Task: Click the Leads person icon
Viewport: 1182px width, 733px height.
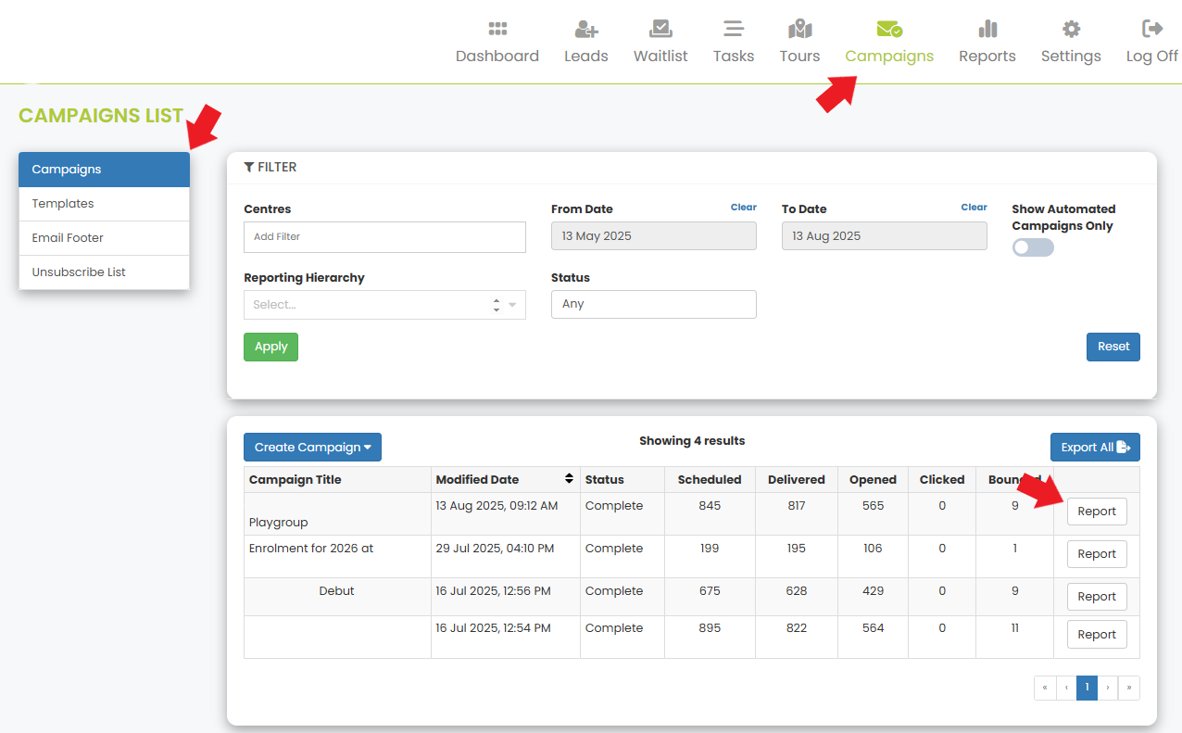Action: click(585, 29)
